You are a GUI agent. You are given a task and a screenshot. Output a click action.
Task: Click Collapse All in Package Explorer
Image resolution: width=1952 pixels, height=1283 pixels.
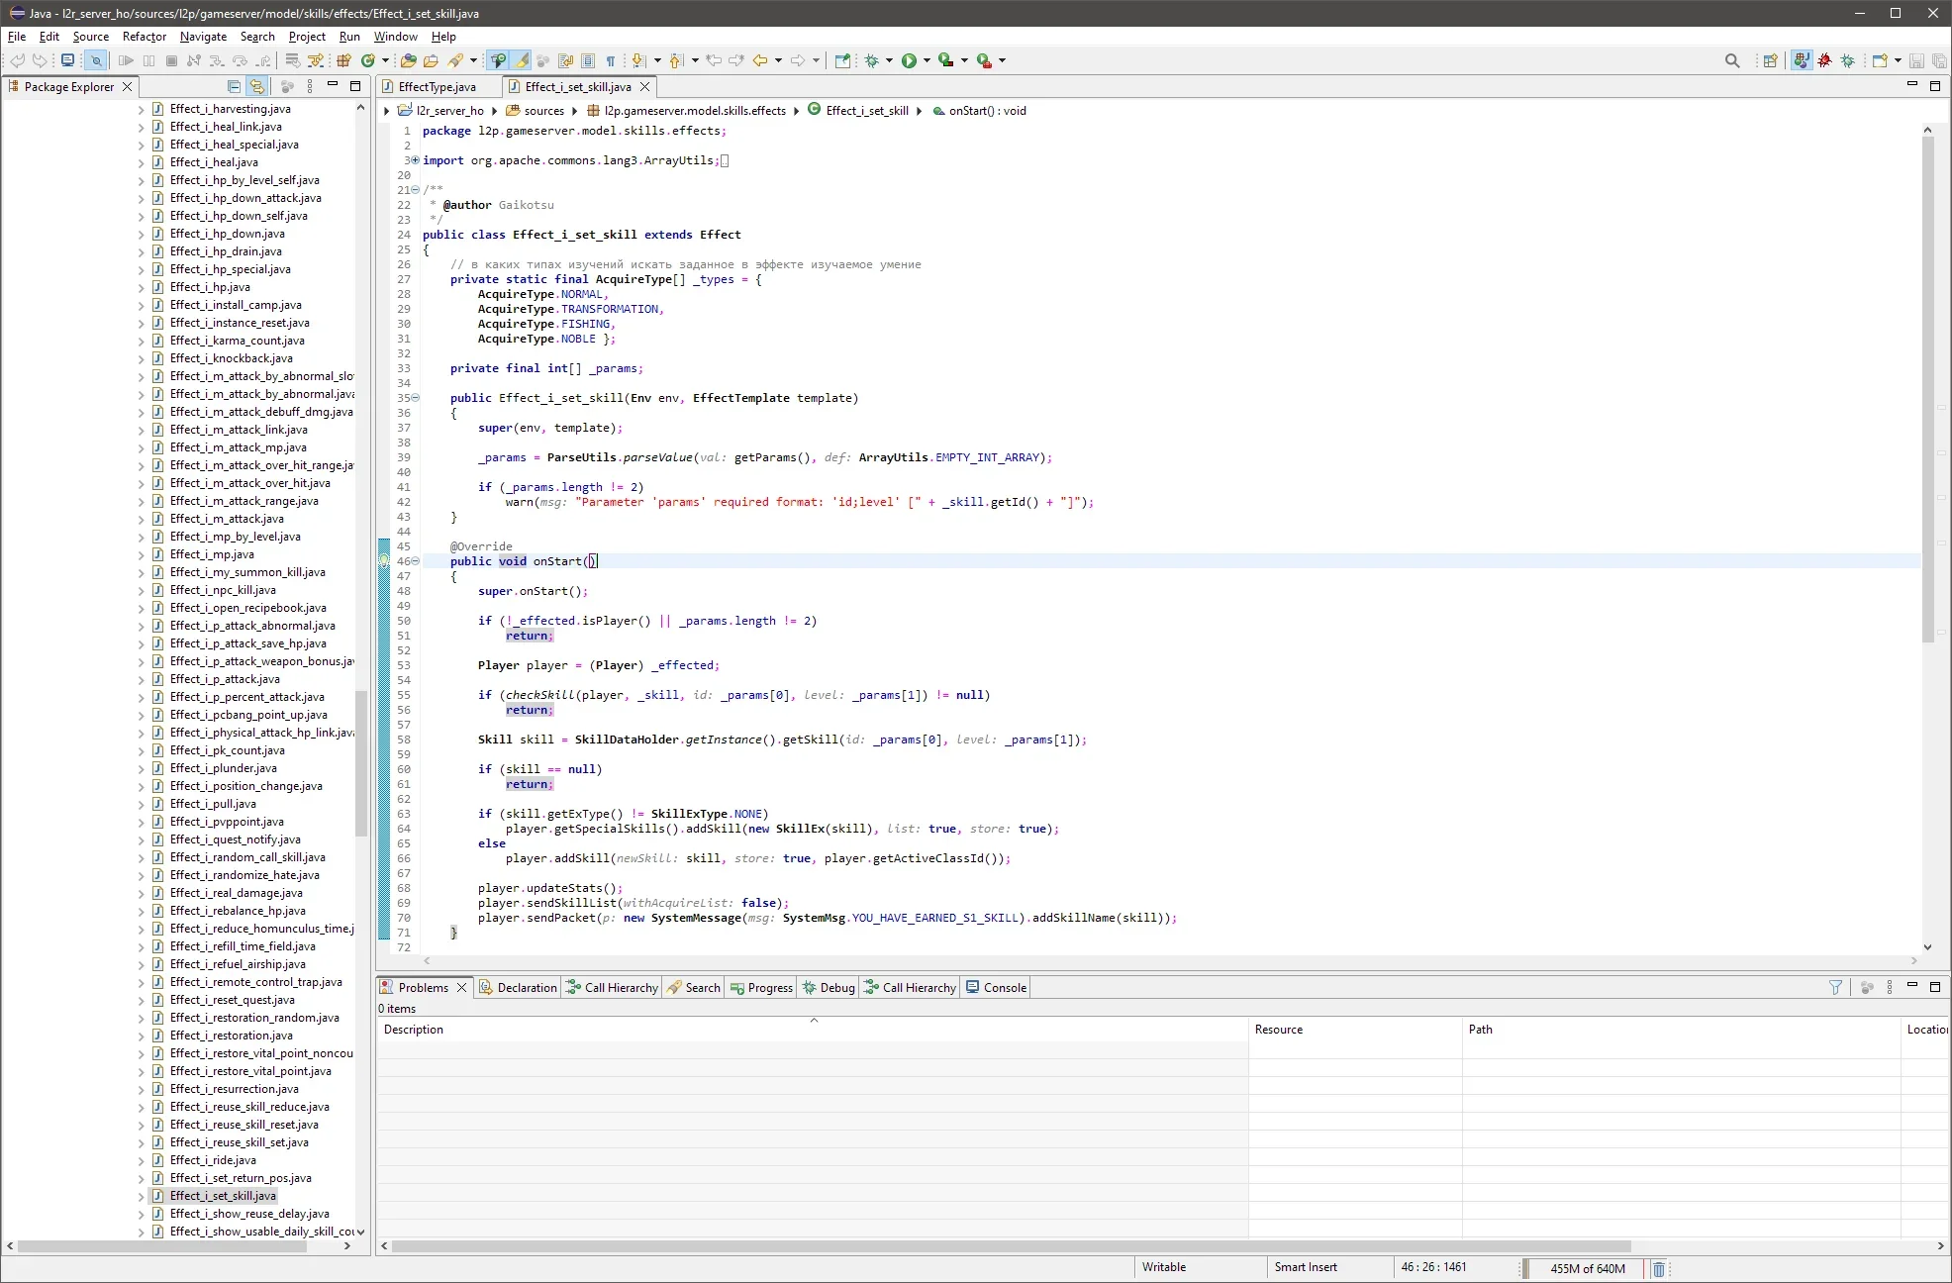point(234,86)
